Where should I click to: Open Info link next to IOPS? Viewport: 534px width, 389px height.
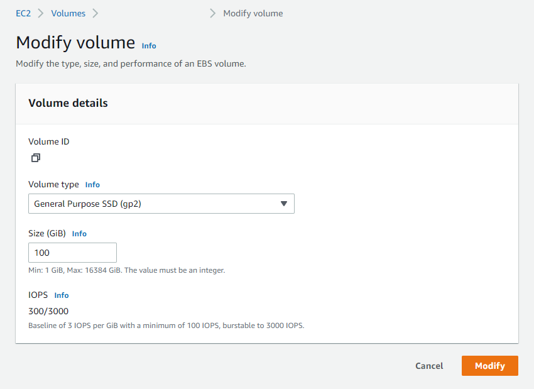coord(62,295)
